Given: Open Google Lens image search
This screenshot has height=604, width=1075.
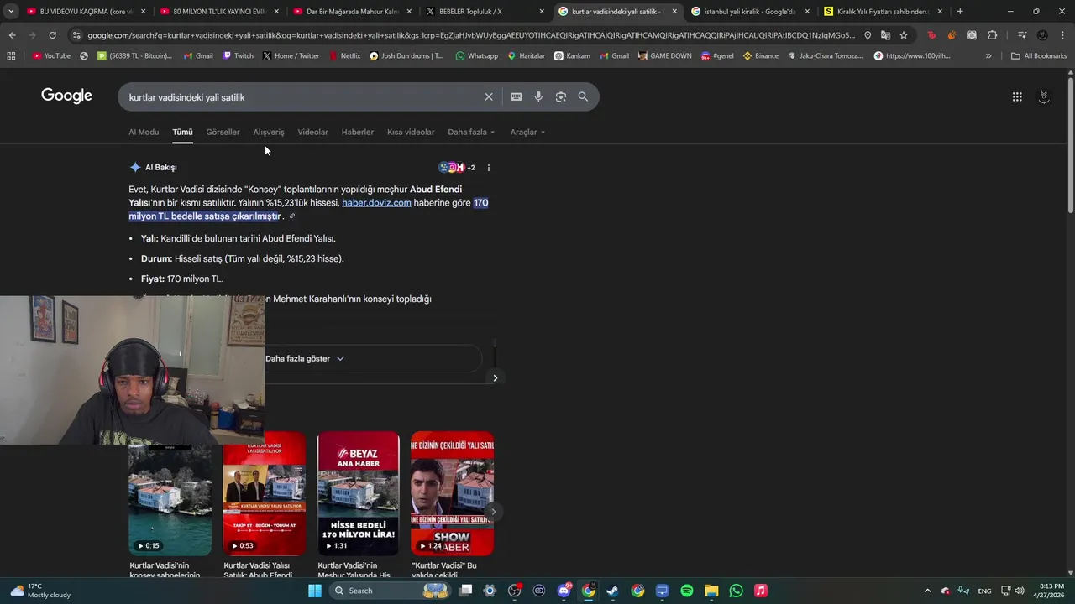Looking at the screenshot, I should 561,96.
